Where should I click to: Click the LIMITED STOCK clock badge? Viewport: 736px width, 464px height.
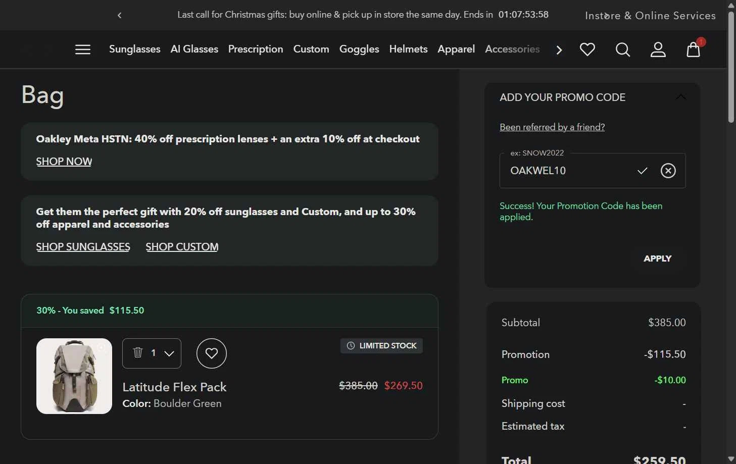381,346
